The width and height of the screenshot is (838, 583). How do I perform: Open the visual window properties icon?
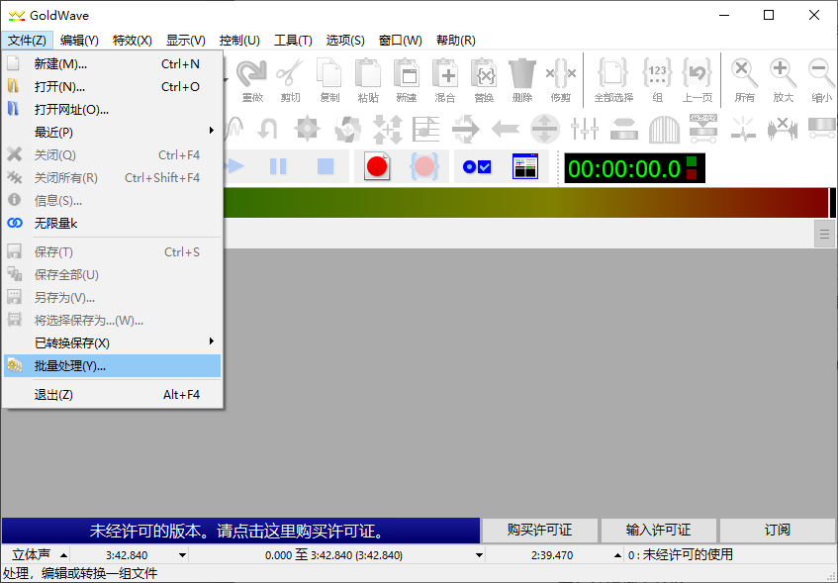524,167
